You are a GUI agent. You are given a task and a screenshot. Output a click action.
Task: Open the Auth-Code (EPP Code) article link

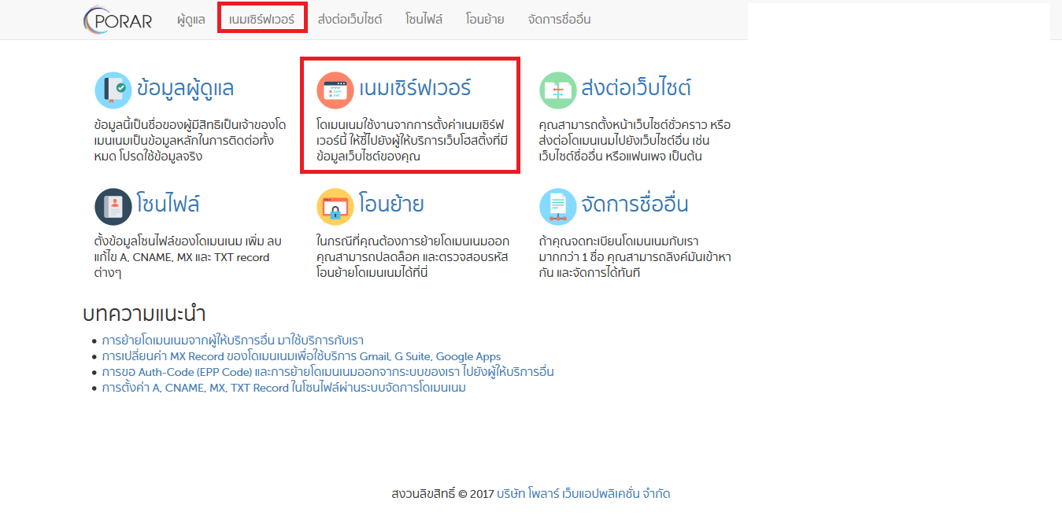coord(327,371)
